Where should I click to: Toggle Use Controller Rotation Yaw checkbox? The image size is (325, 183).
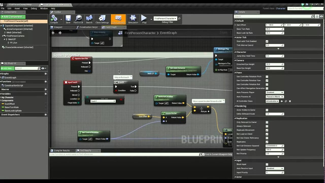click(x=267, y=81)
